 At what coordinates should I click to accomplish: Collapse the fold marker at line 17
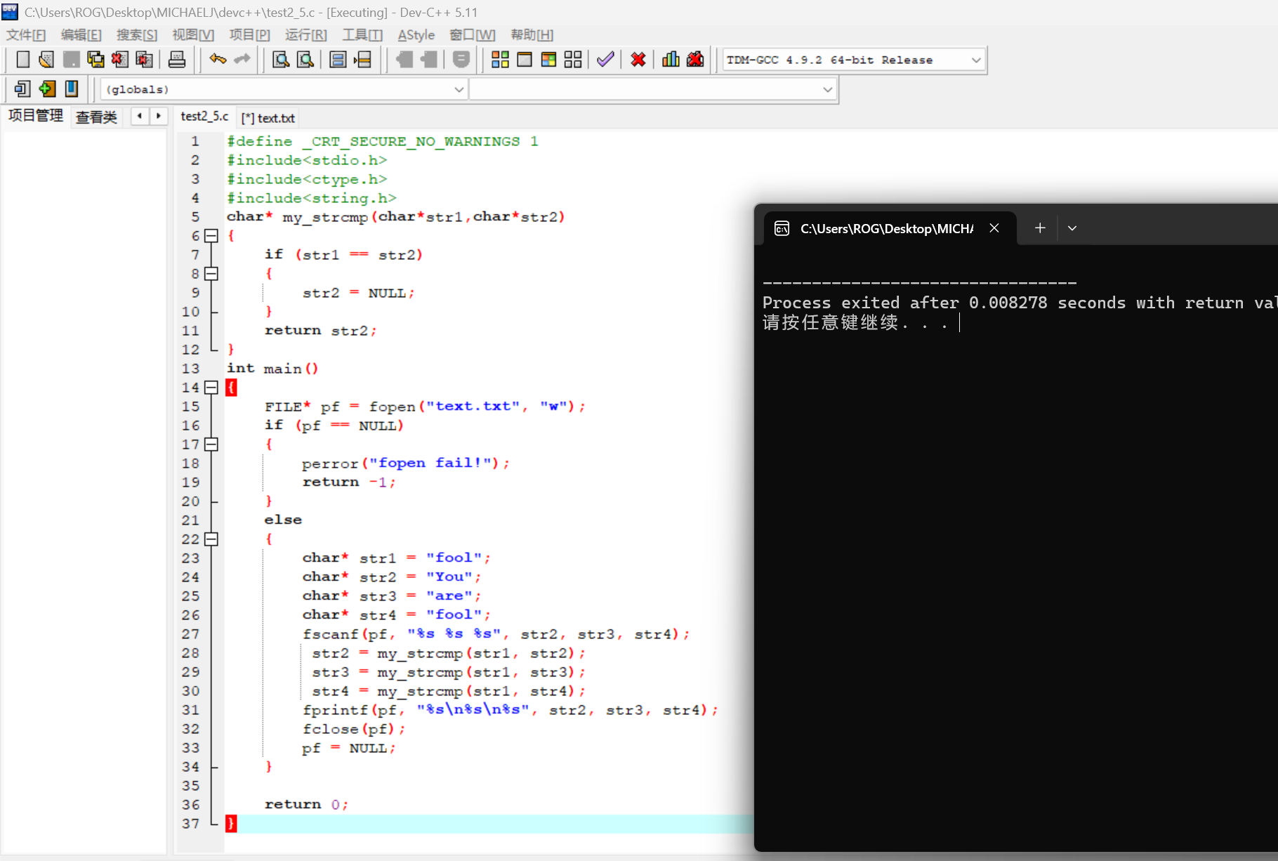[x=211, y=445]
